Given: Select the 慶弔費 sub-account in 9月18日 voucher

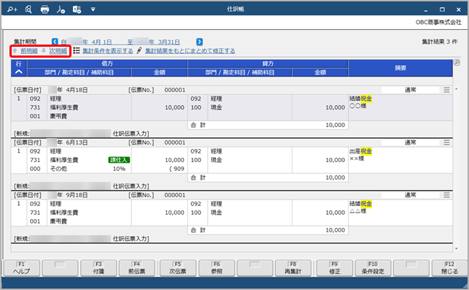Looking at the screenshot, I should 58,221.
